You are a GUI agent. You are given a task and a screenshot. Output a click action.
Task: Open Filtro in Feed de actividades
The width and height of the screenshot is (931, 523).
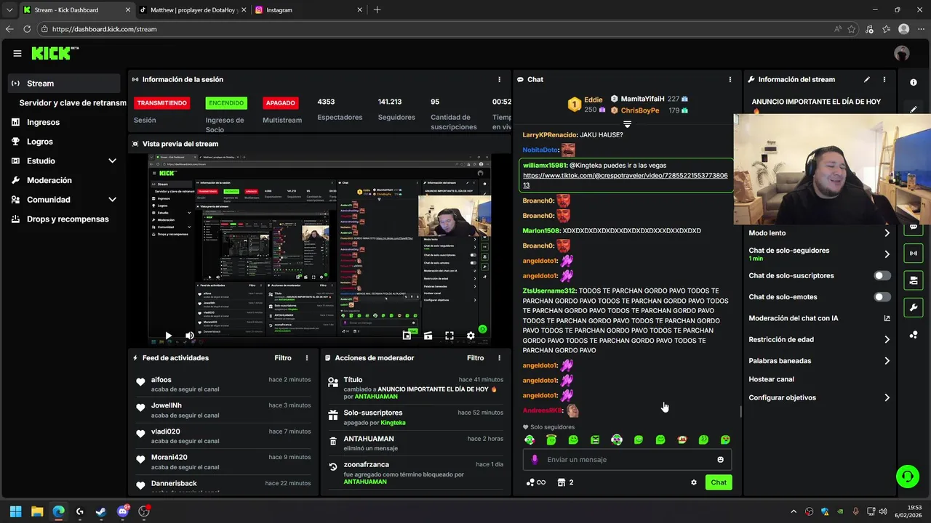point(283,358)
